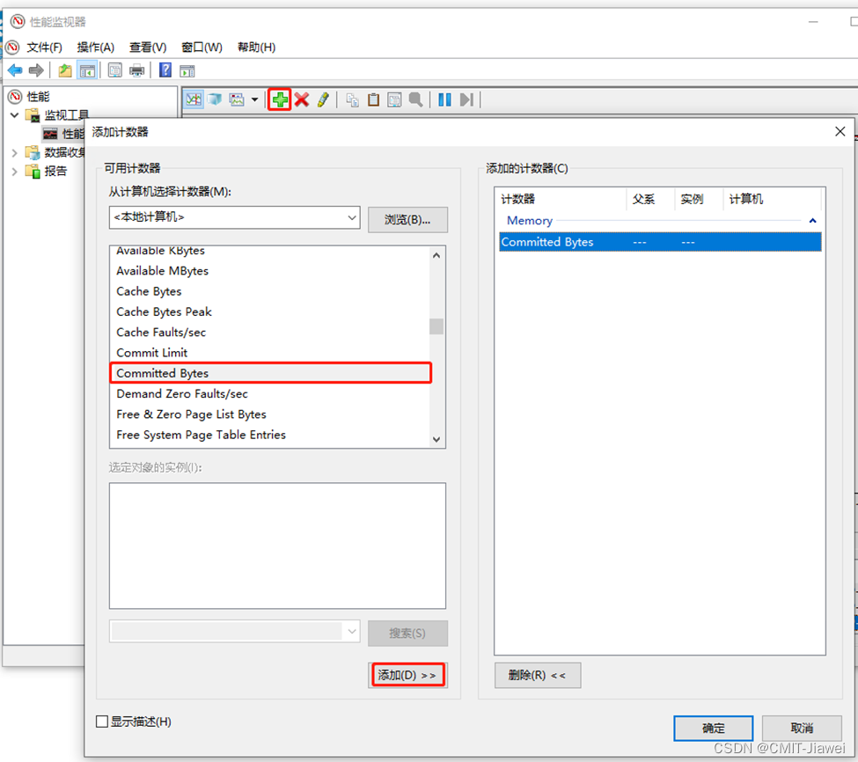The width and height of the screenshot is (858, 762).
Task: Click the View log data icon
Action: 215,99
